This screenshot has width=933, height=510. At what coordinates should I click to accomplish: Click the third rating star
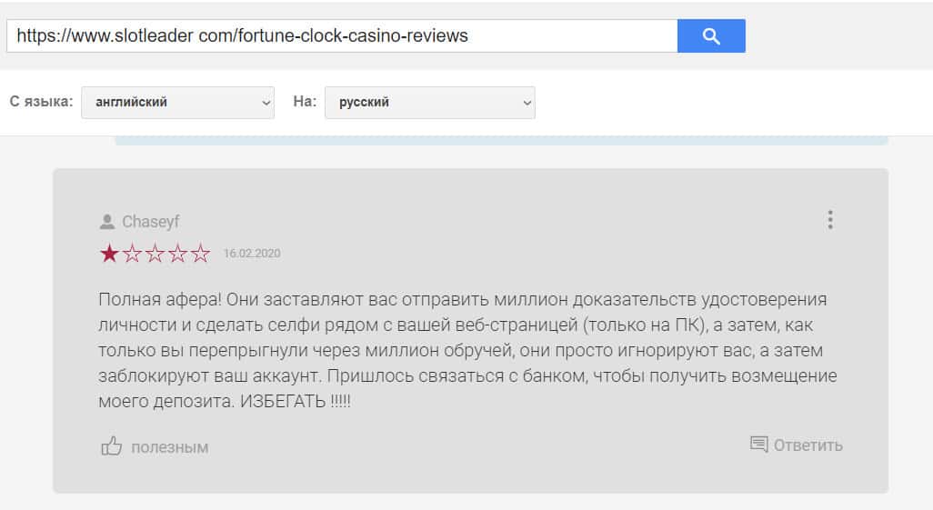tap(155, 254)
